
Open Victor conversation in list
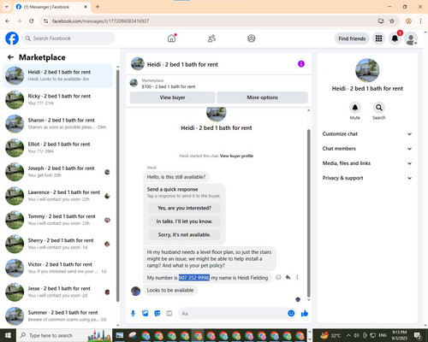click(57, 268)
